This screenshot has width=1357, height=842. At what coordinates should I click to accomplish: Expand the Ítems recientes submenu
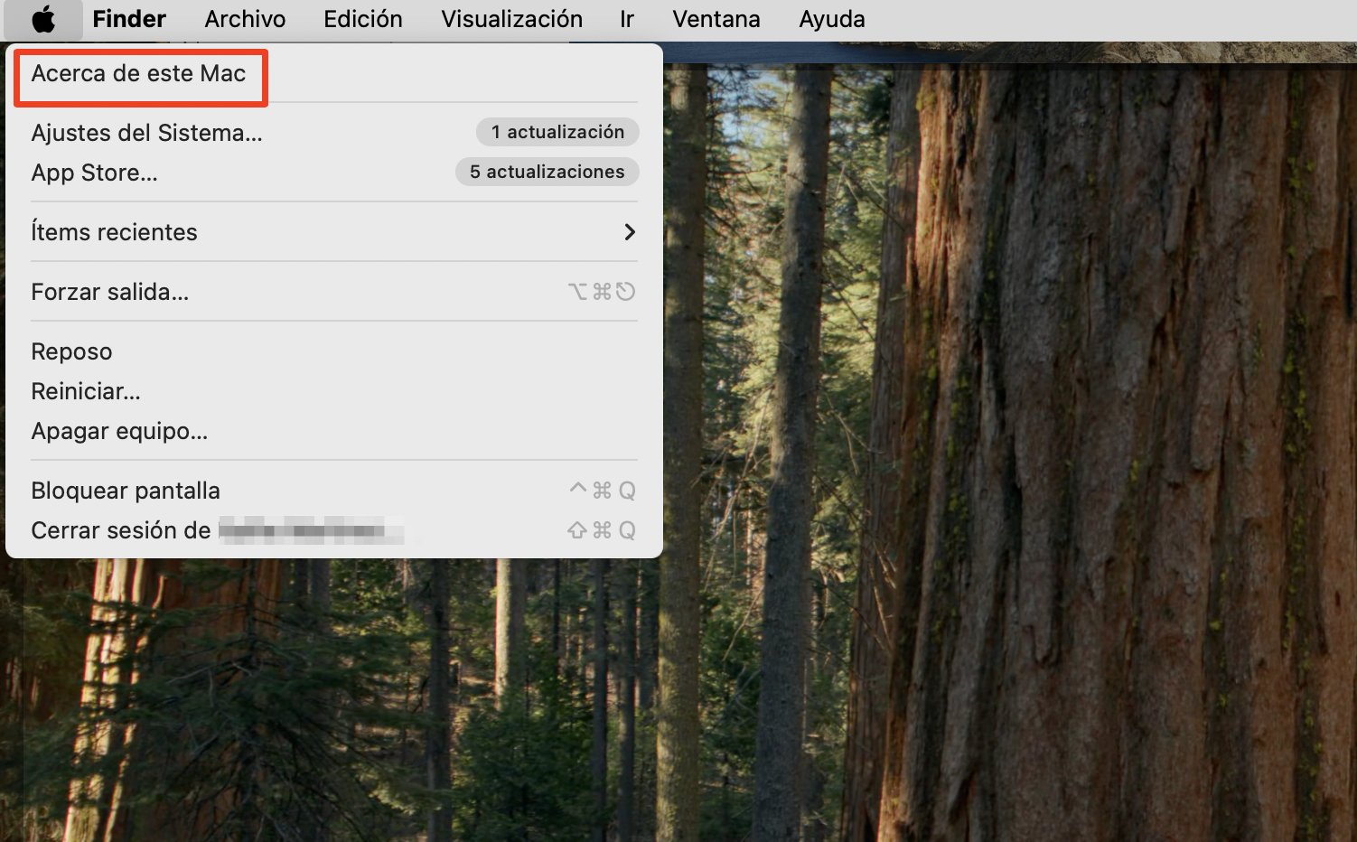(x=115, y=231)
